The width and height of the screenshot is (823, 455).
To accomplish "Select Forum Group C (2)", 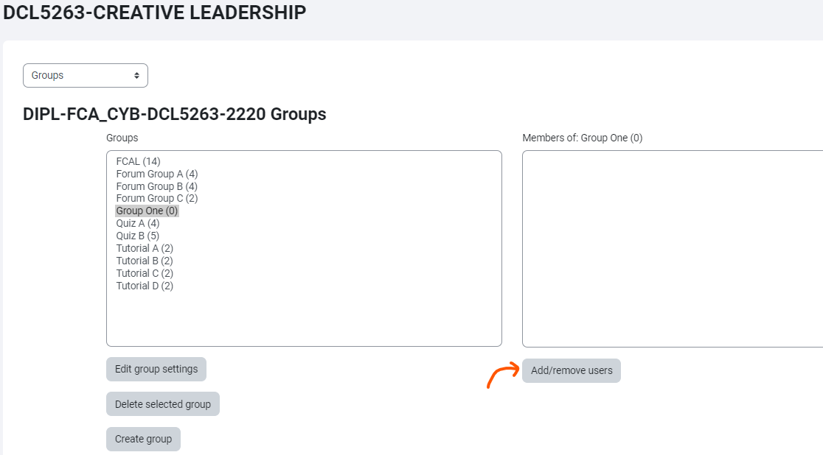I will click(x=156, y=198).
